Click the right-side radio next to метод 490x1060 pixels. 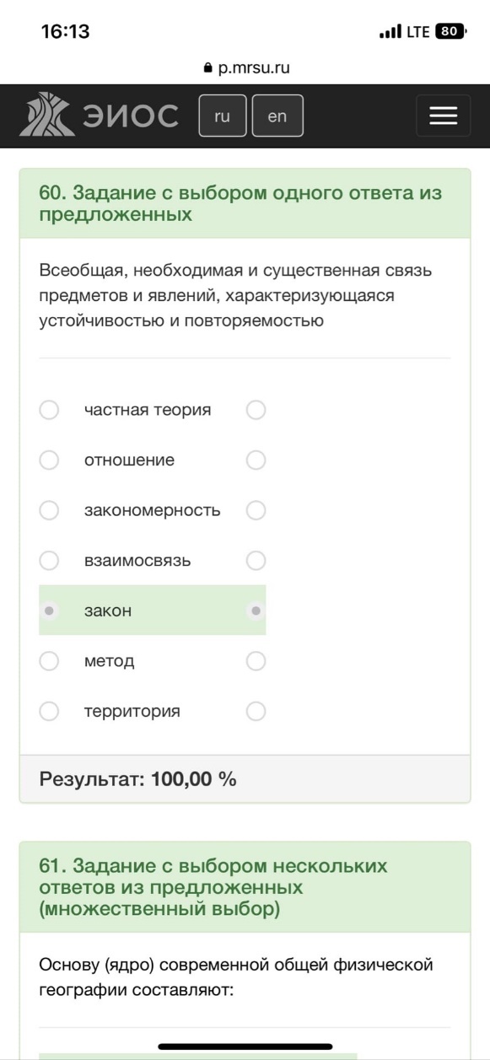point(256,661)
